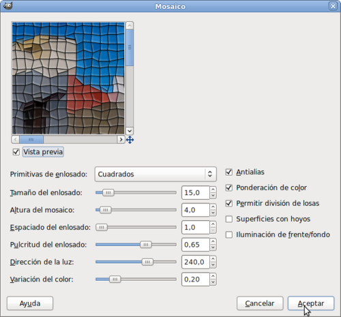Click the preview scroll-left arrow
The height and width of the screenshot is (317, 341).
[16, 139]
